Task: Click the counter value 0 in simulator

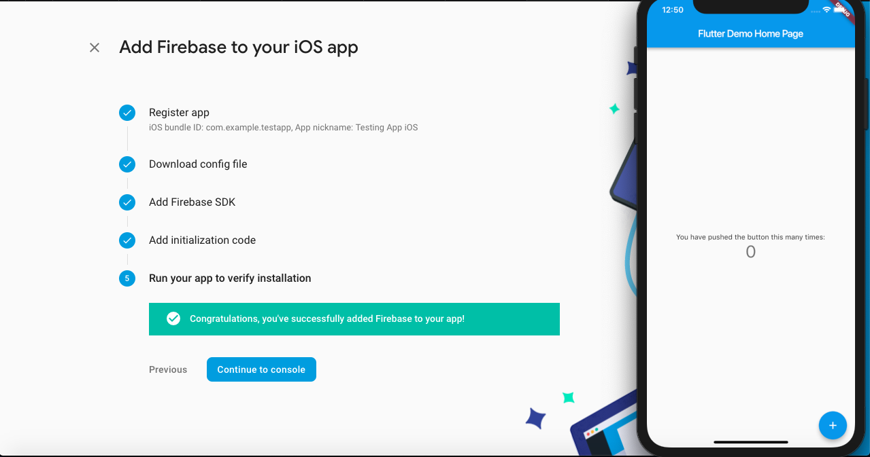Action: coord(750,252)
